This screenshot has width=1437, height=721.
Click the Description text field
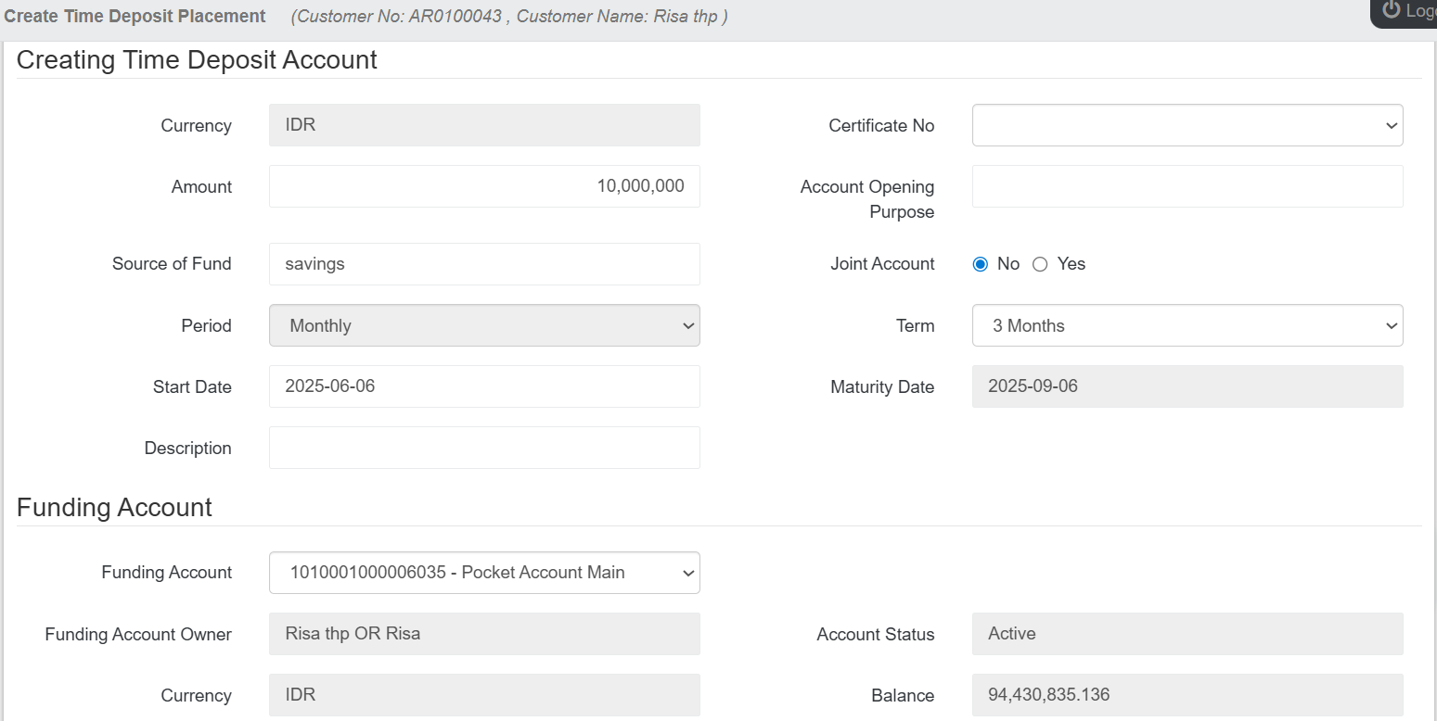[x=484, y=448]
